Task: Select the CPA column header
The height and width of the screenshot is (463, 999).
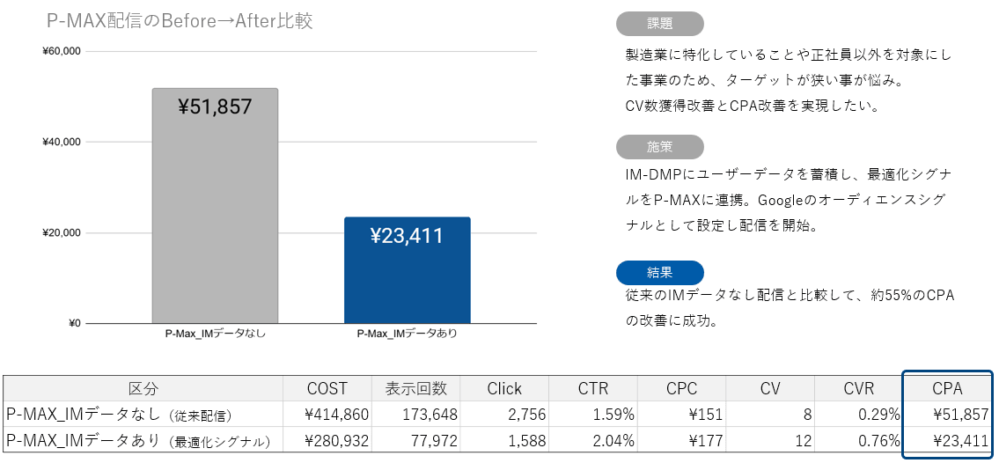Action: (947, 388)
